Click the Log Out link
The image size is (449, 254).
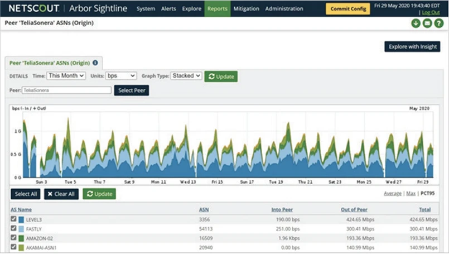(x=431, y=12)
